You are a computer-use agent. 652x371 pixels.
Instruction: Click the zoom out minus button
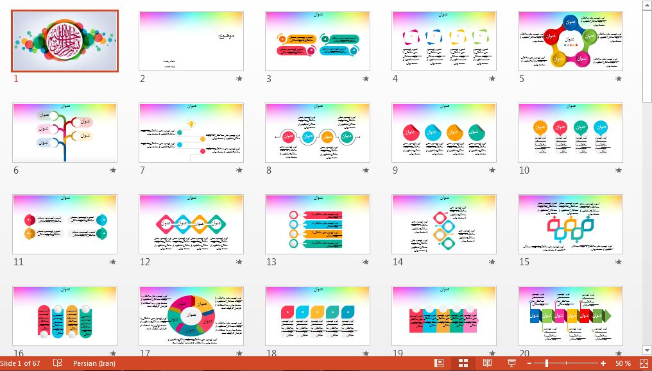tap(529, 363)
